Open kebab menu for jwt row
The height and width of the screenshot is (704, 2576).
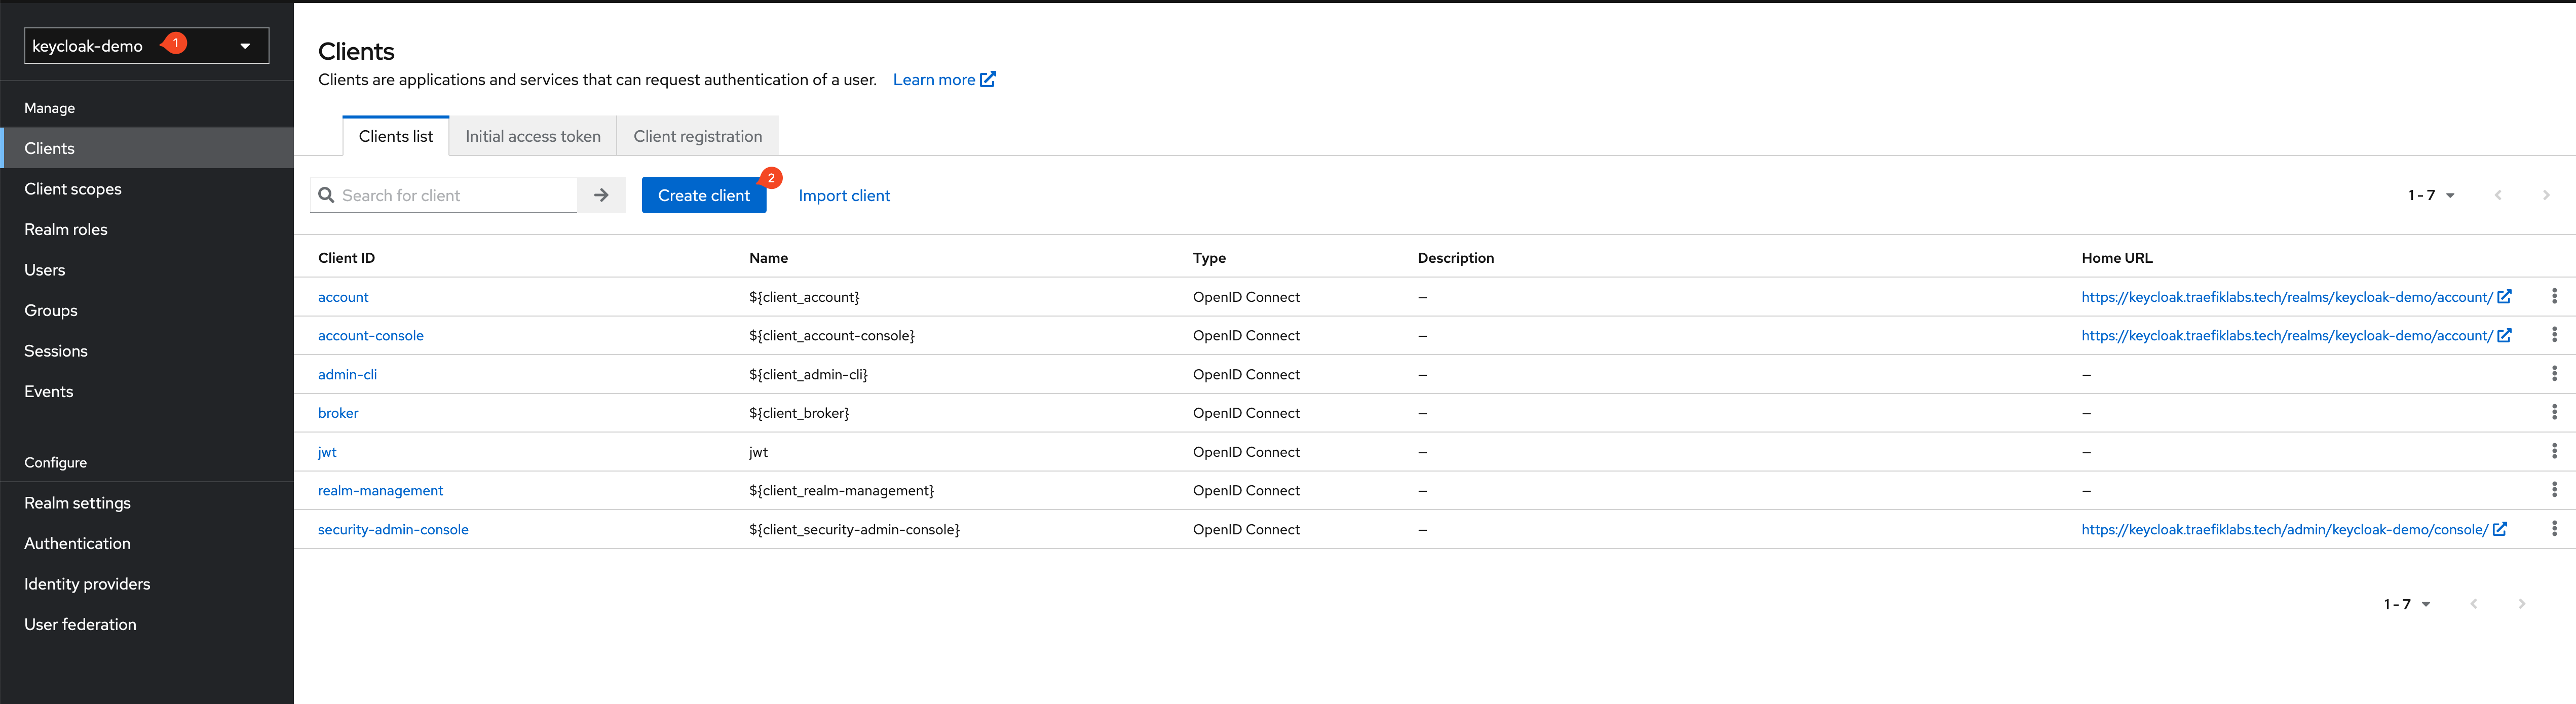point(2553,451)
